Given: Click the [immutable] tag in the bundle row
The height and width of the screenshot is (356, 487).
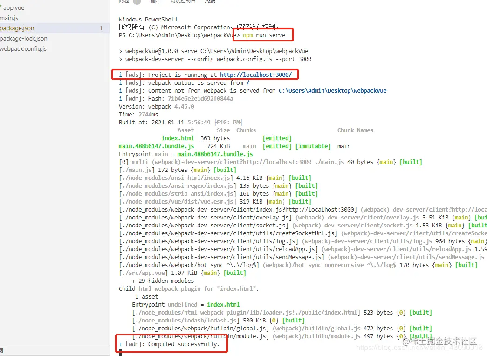Looking at the screenshot, I should pos(313,146).
